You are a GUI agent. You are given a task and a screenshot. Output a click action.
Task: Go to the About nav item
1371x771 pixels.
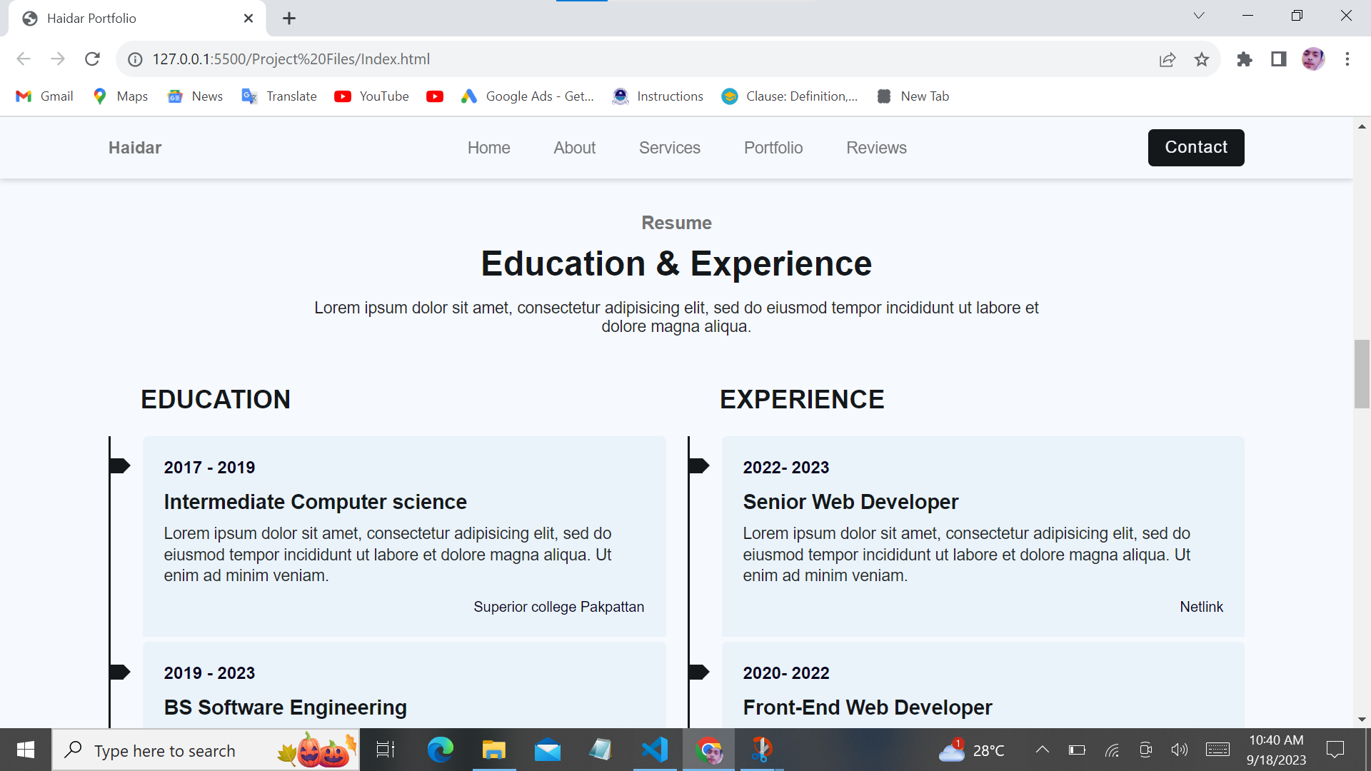click(x=575, y=148)
